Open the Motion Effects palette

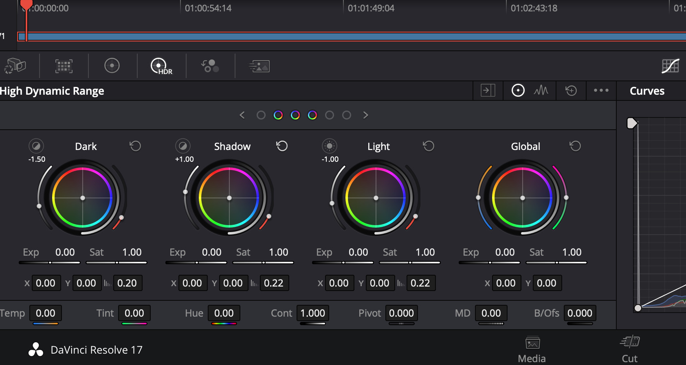click(x=259, y=66)
